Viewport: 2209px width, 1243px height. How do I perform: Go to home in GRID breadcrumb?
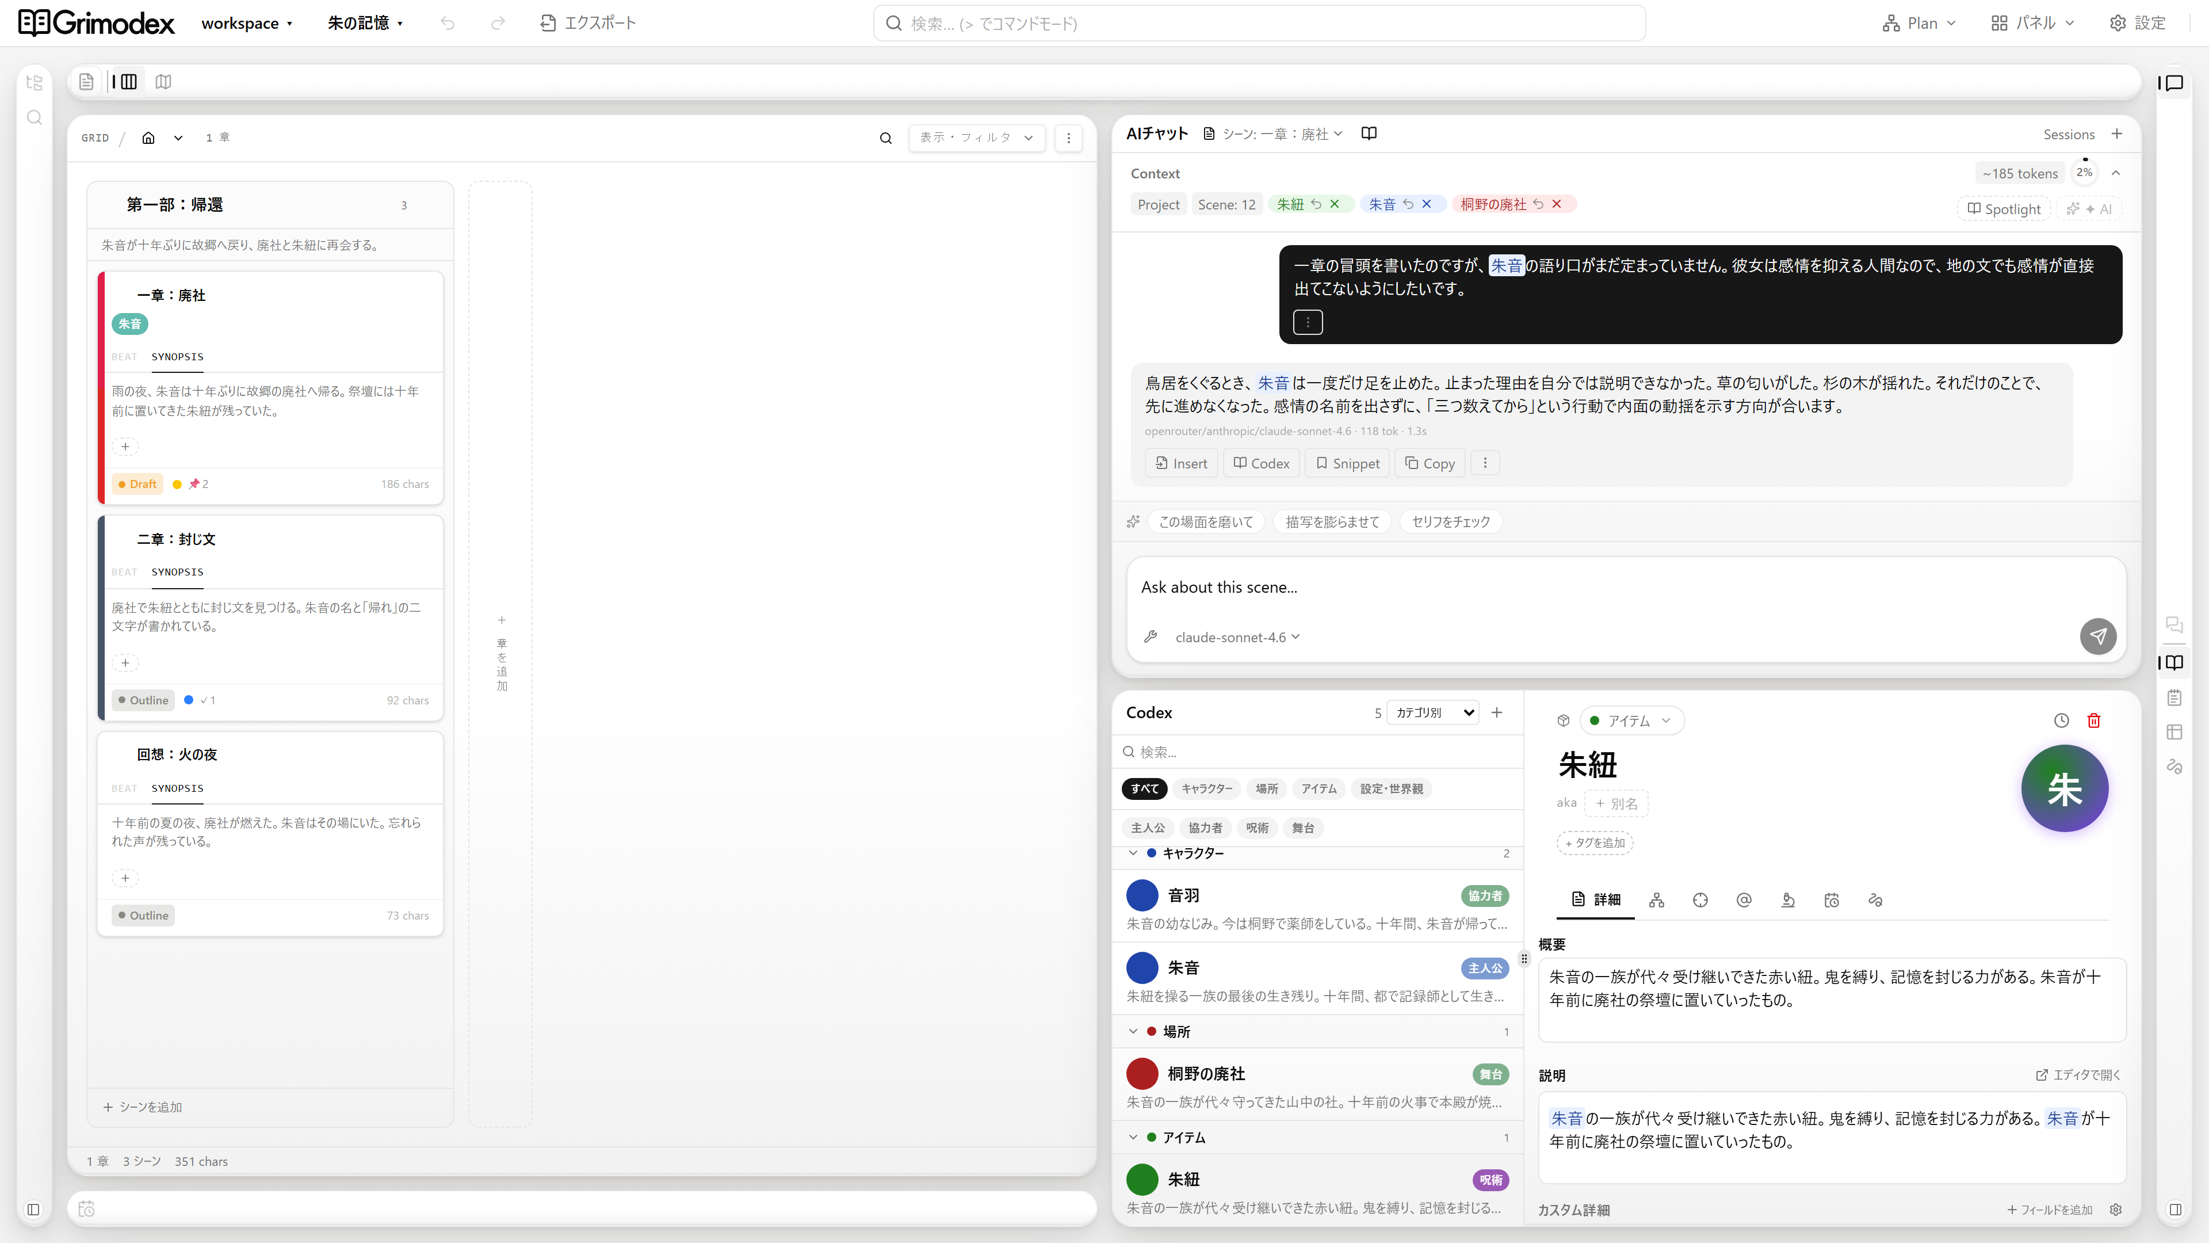click(148, 138)
